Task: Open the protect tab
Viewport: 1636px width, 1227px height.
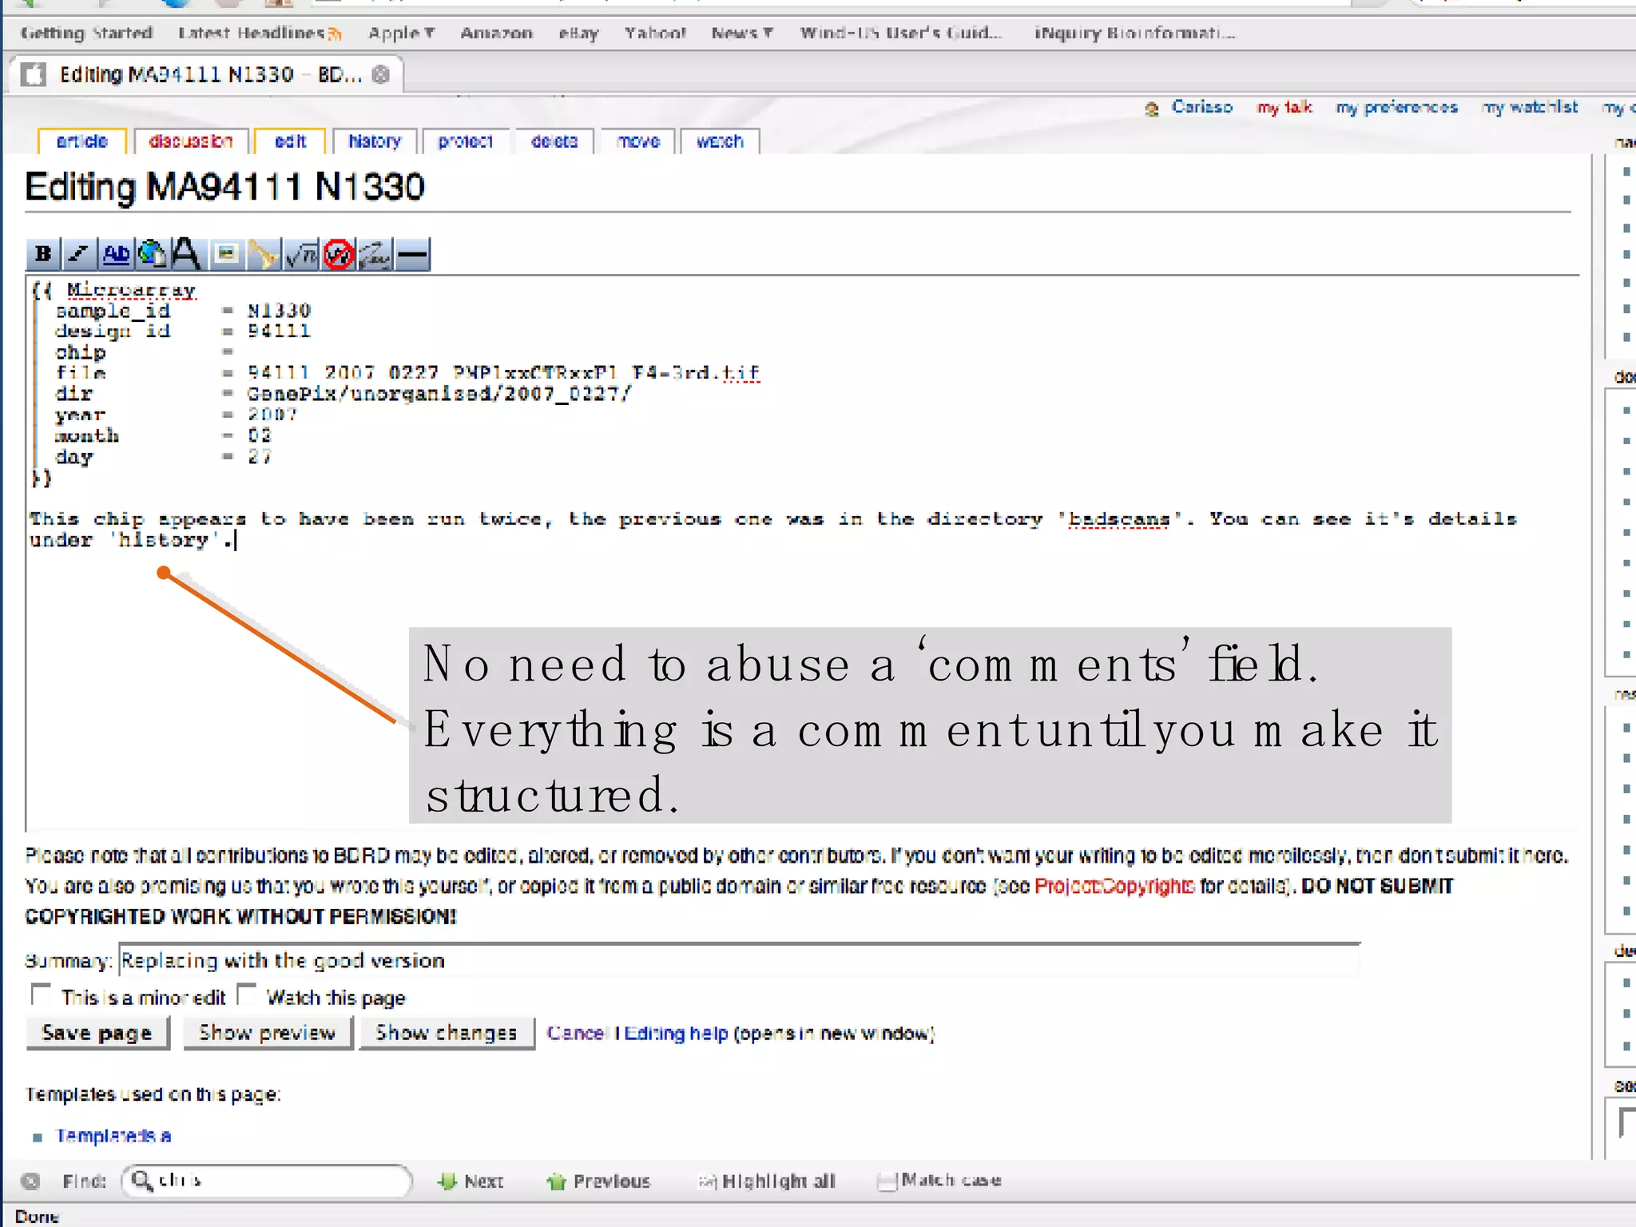Action: (x=466, y=141)
